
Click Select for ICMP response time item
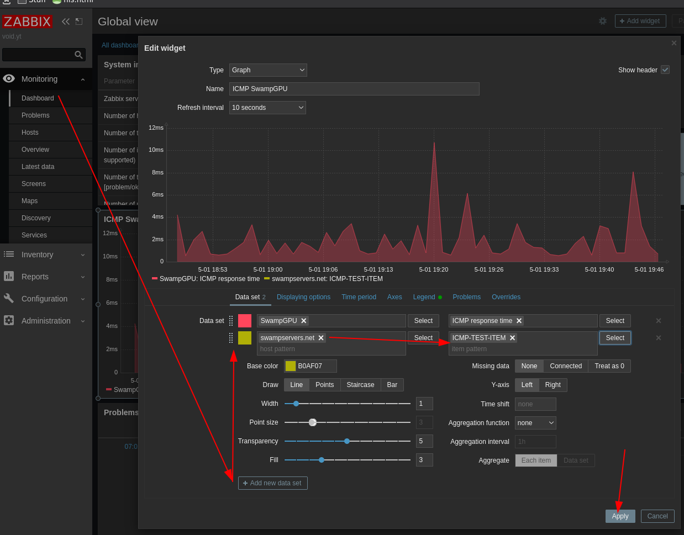tap(615, 321)
